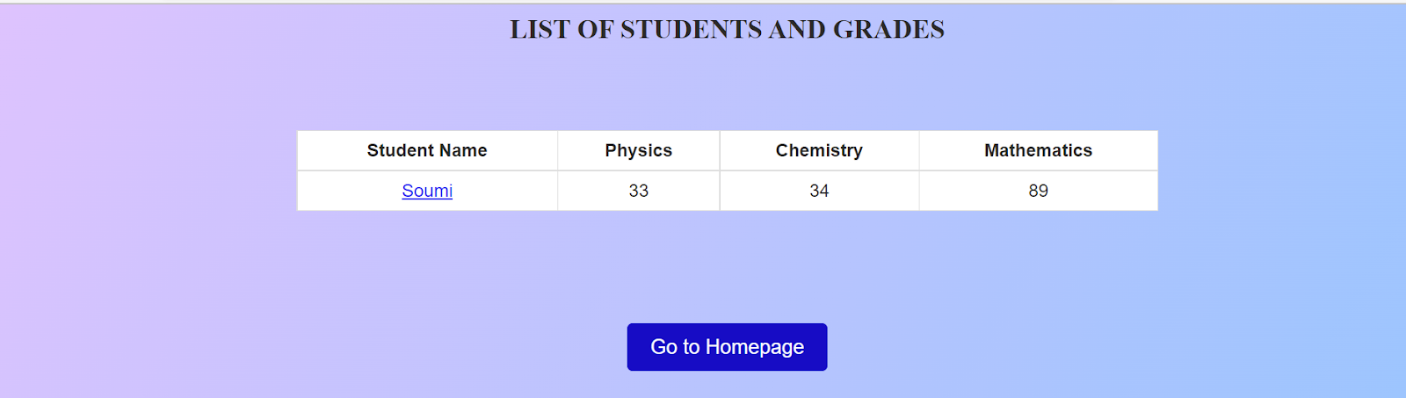Click the table cell containing Soumi's name
Viewport: 1406px width, 398px height.
tap(427, 191)
